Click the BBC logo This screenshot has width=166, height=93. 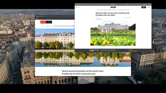click(x=113, y=7)
